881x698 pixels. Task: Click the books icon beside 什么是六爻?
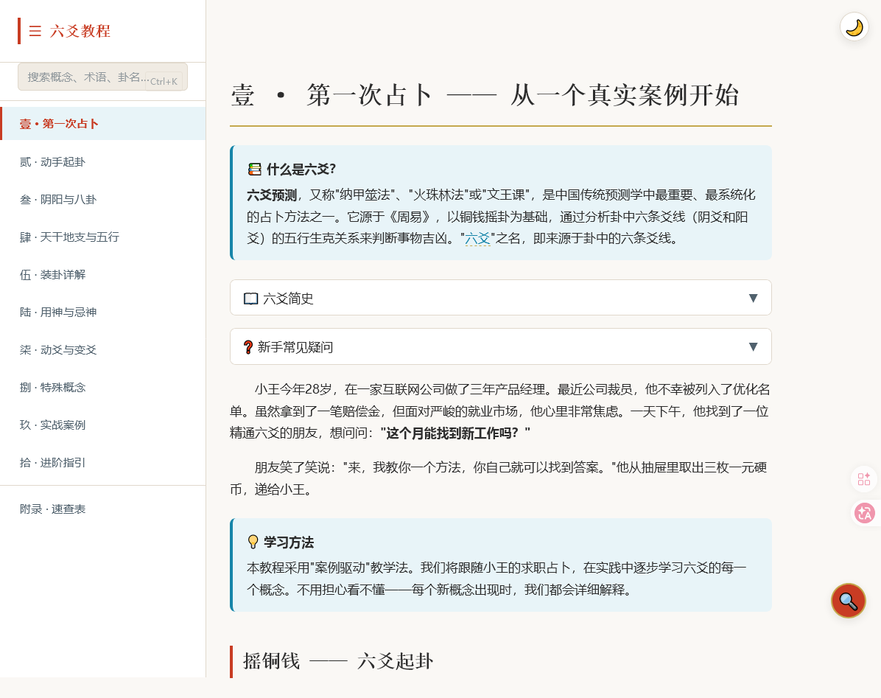coord(255,170)
